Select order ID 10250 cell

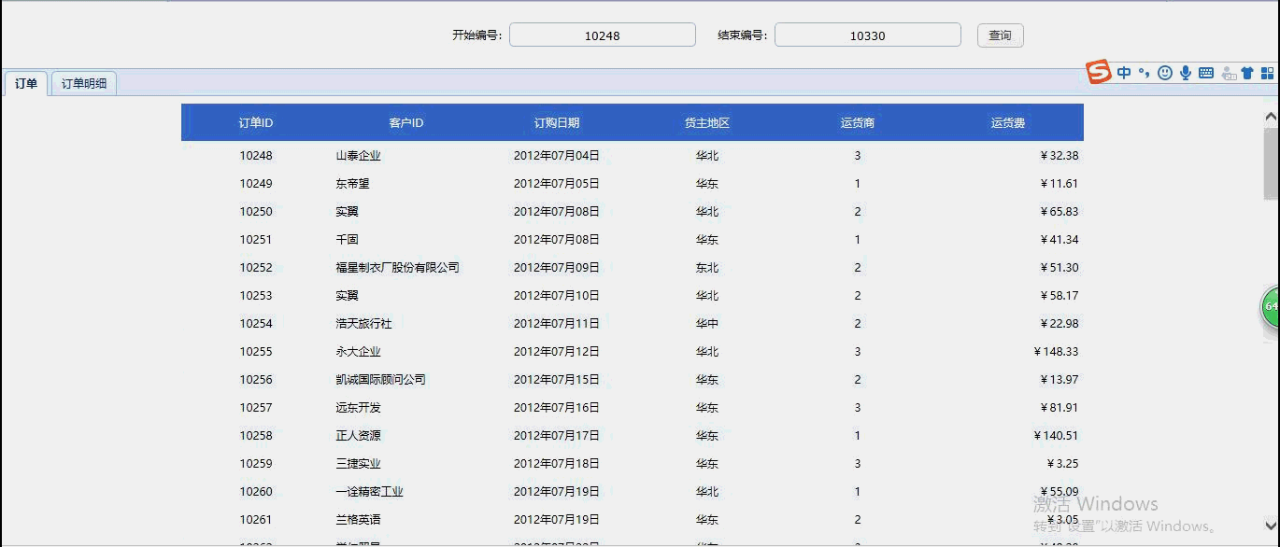click(256, 212)
